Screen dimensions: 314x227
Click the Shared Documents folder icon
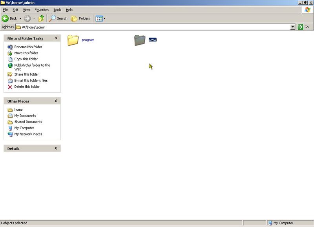point(10,122)
